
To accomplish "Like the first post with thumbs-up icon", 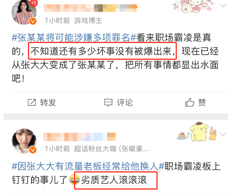I will (189, 102).
